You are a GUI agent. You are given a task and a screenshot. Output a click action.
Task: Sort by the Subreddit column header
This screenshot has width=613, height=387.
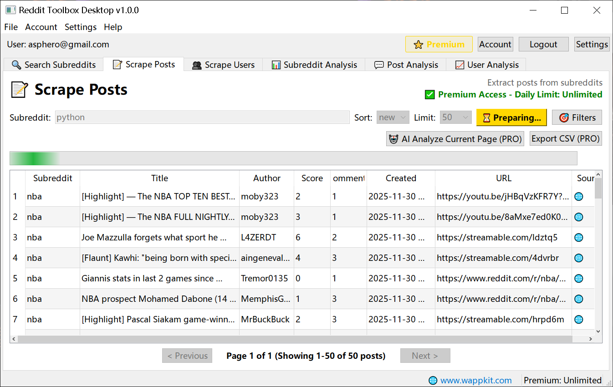(53, 178)
